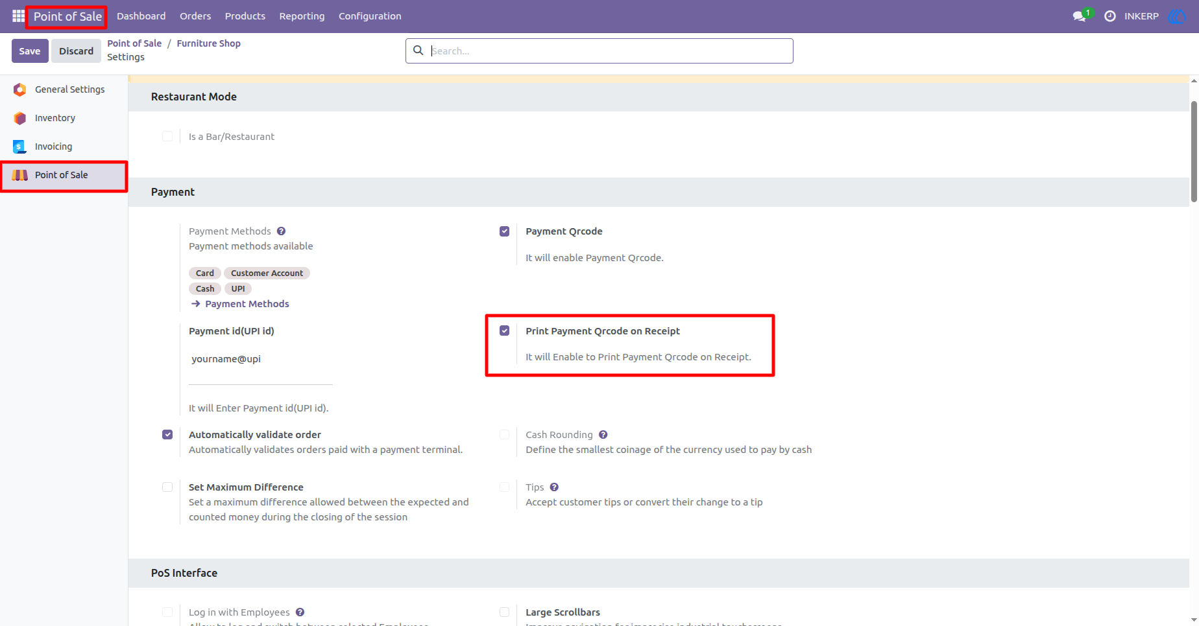
Task: Click the Card payment method tag
Action: (x=205, y=273)
